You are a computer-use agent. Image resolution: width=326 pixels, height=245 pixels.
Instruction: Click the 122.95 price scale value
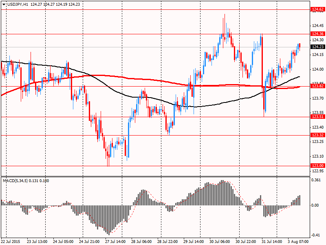pos(318,171)
